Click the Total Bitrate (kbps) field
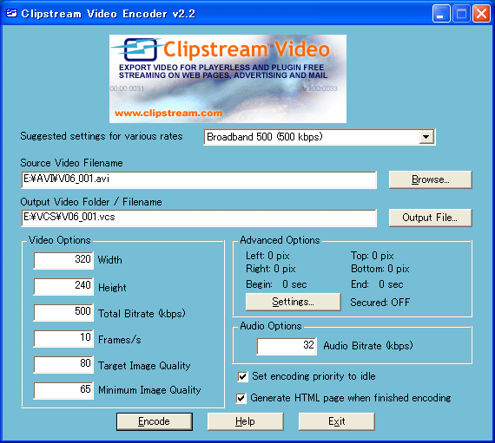This screenshot has width=495, height=443. [63, 312]
